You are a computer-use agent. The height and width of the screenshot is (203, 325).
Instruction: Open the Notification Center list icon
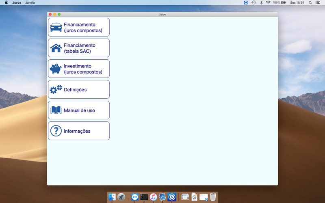318,2
